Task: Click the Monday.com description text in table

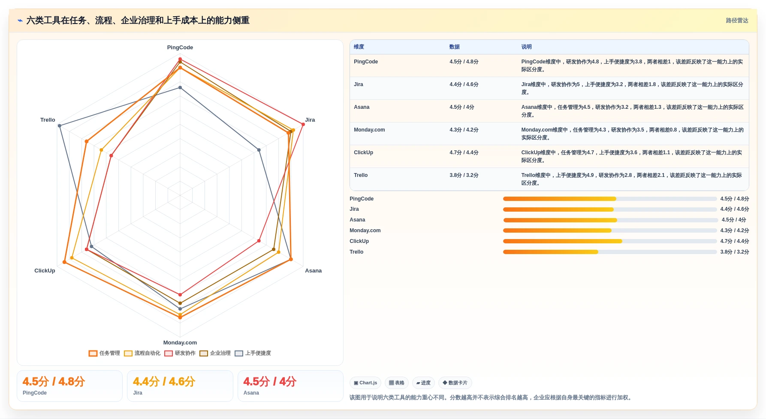Action: point(633,134)
